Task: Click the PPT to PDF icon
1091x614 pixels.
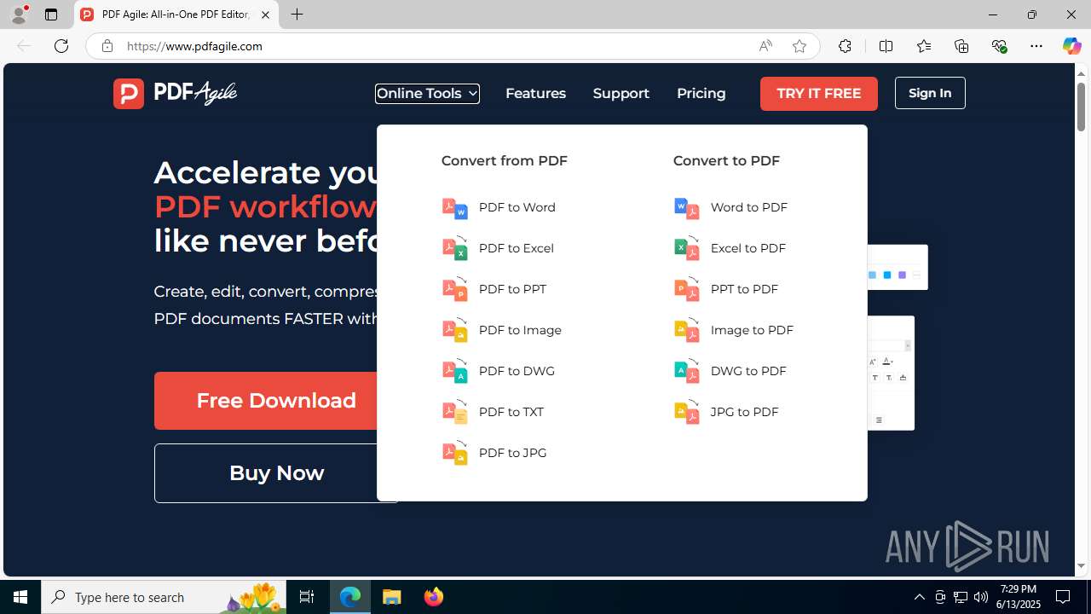Action: [x=687, y=289]
